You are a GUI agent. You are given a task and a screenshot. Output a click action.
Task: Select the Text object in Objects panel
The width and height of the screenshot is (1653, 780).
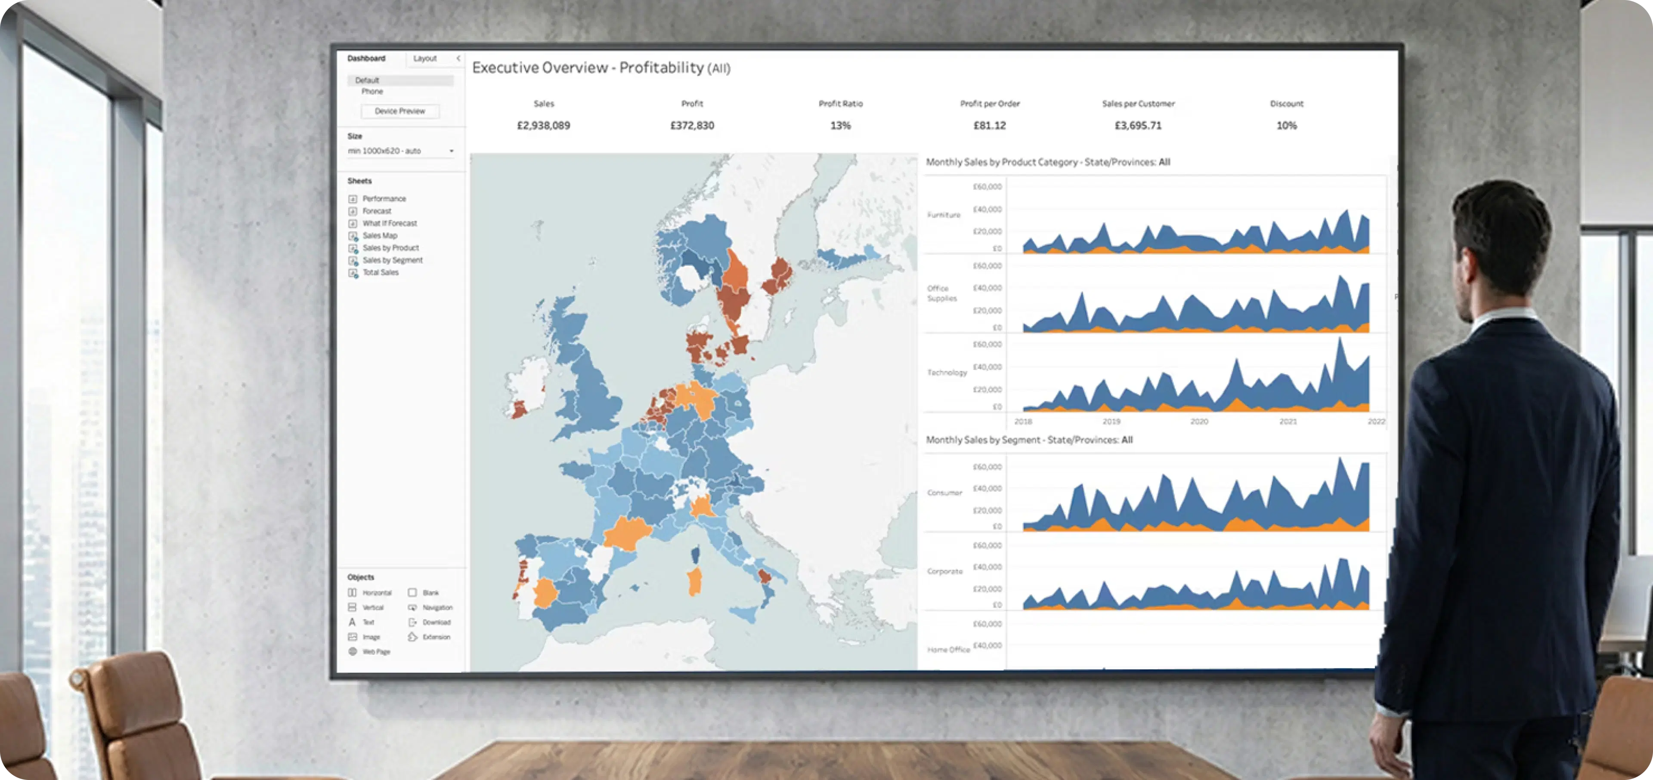tap(369, 622)
